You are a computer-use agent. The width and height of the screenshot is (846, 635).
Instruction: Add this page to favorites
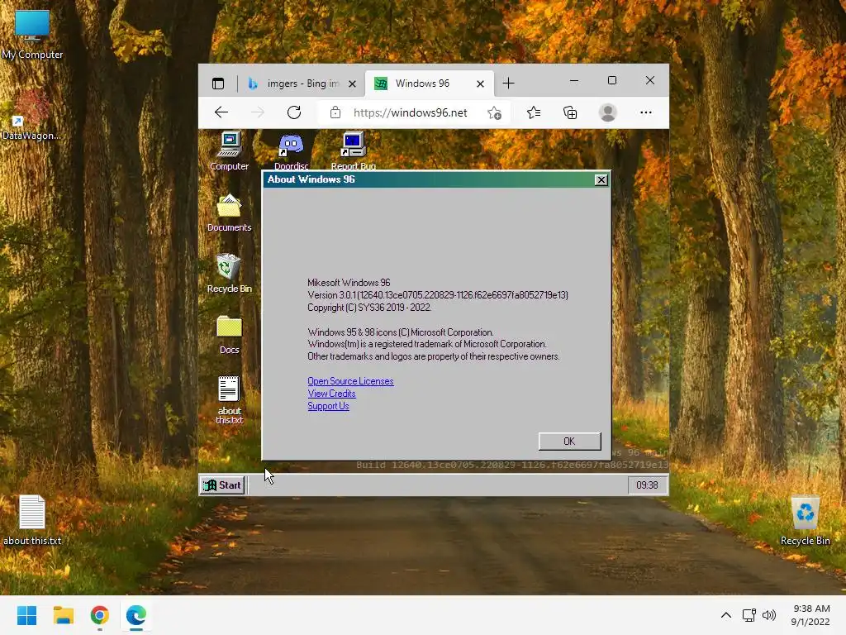click(494, 112)
